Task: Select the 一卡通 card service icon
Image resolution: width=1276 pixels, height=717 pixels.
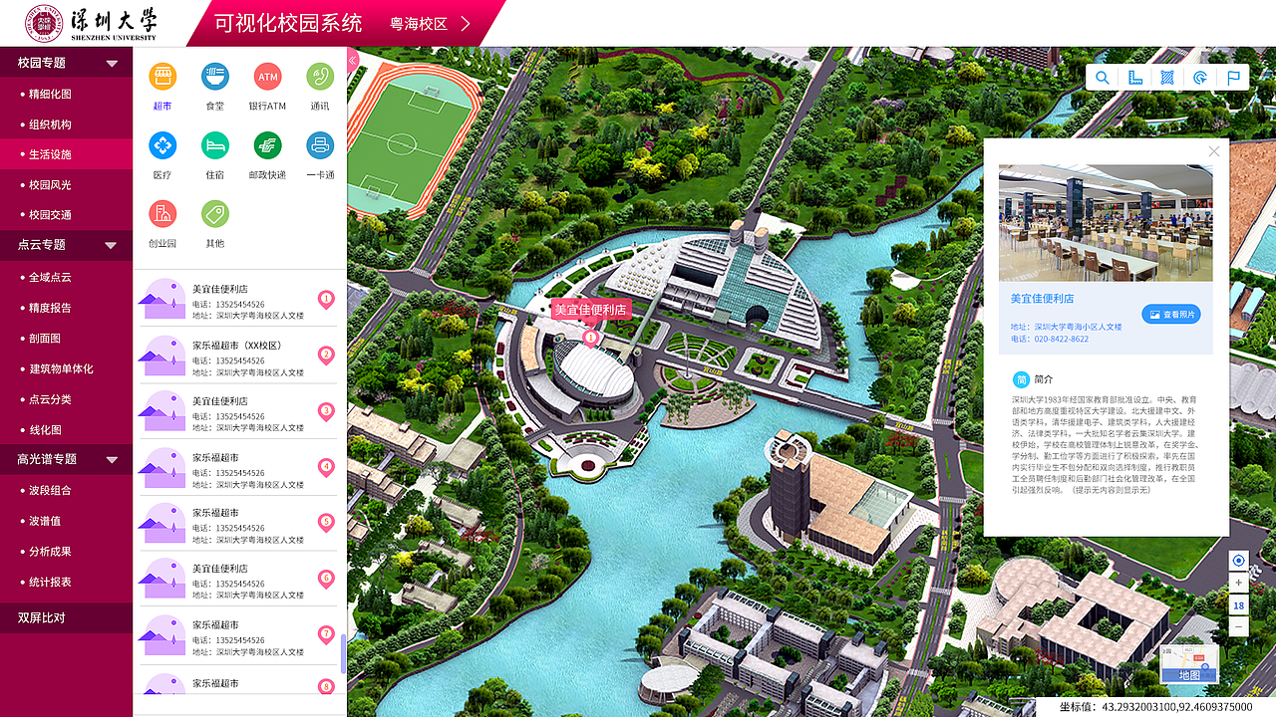Action: (x=320, y=145)
